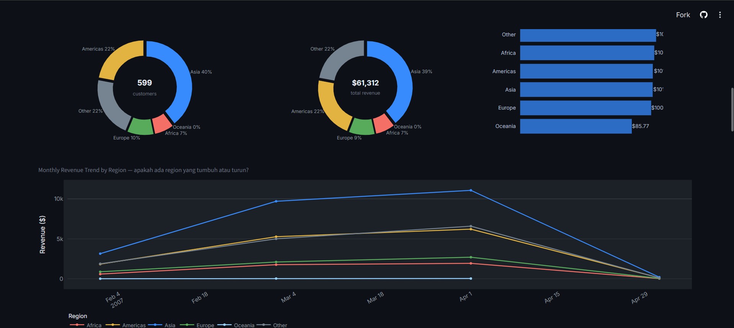Toggle Europe series in Region legend
This screenshot has width=734, height=328.
(197, 325)
